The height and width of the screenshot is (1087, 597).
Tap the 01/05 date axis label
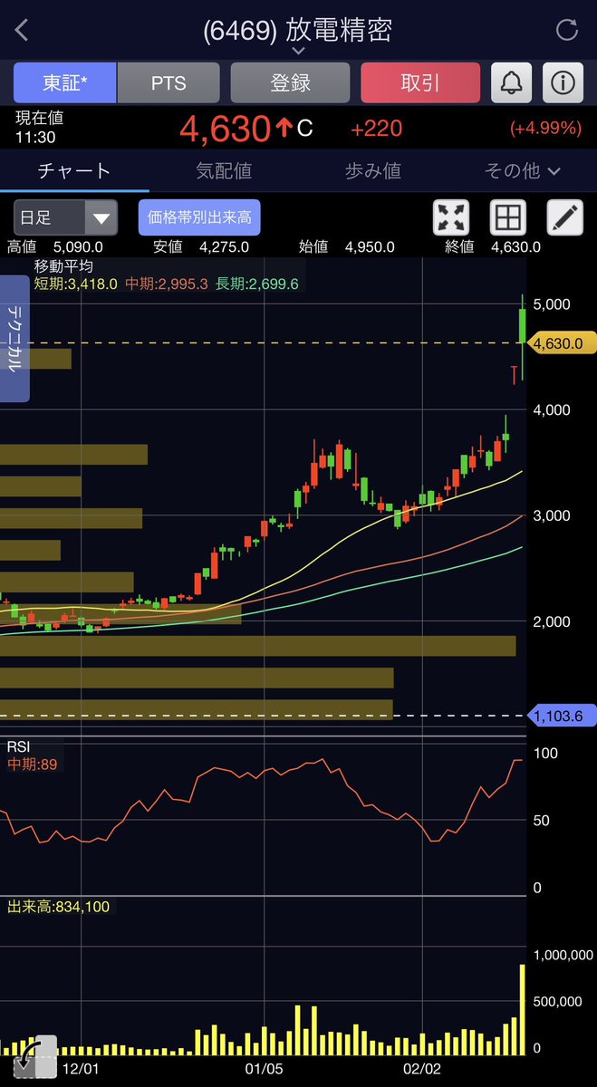click(x=264, y=1069)
